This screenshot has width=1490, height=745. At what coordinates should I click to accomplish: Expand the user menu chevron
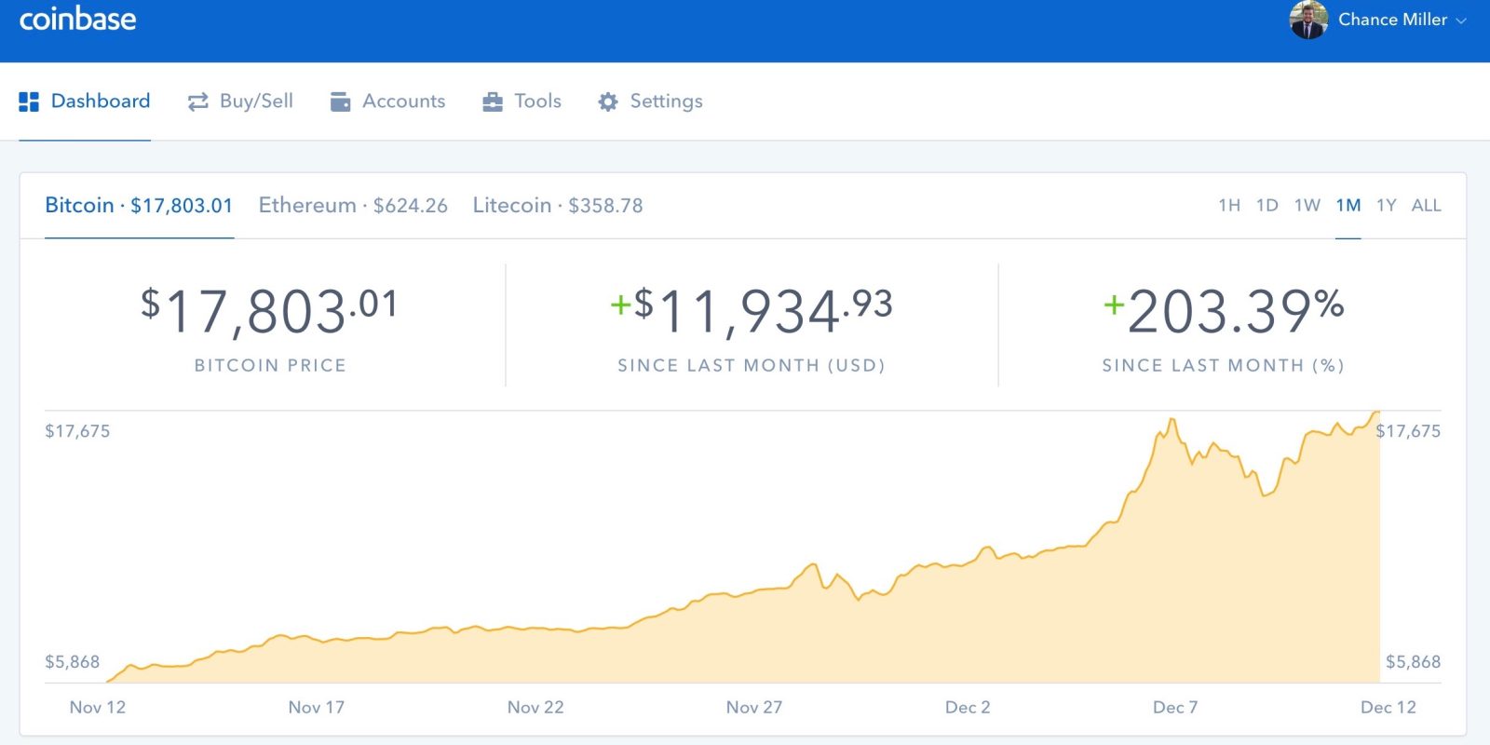(x=1461, y=21)
